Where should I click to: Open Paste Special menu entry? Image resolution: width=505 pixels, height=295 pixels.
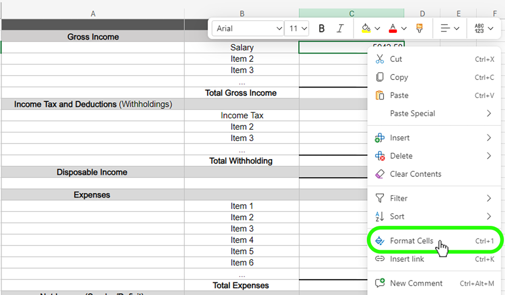pos(434,114)
